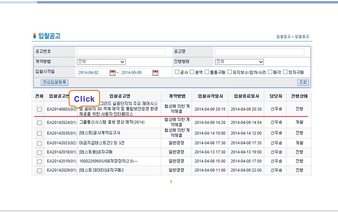Click the 담당자 column header
Screen dimensions: 338x213
point(276,96)
